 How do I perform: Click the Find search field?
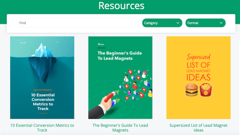78,23
